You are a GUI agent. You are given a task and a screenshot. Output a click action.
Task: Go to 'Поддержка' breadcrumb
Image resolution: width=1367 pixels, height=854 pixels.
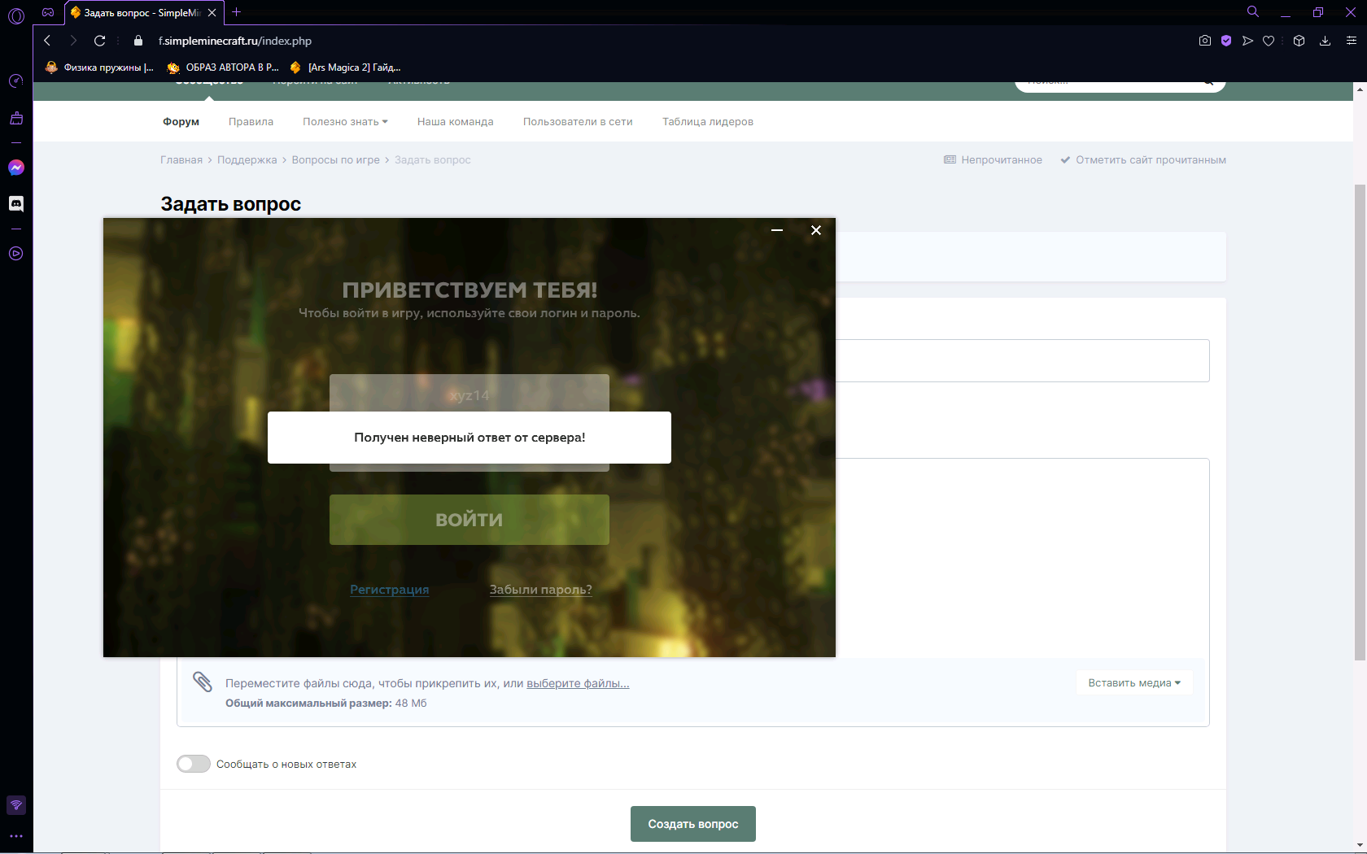point(247,160)
